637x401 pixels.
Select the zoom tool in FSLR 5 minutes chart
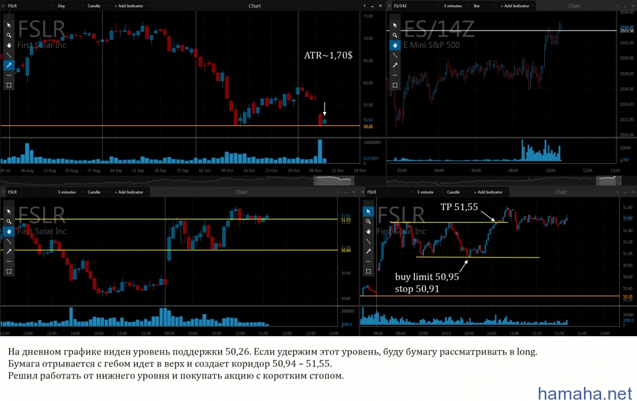pos(9,221)
